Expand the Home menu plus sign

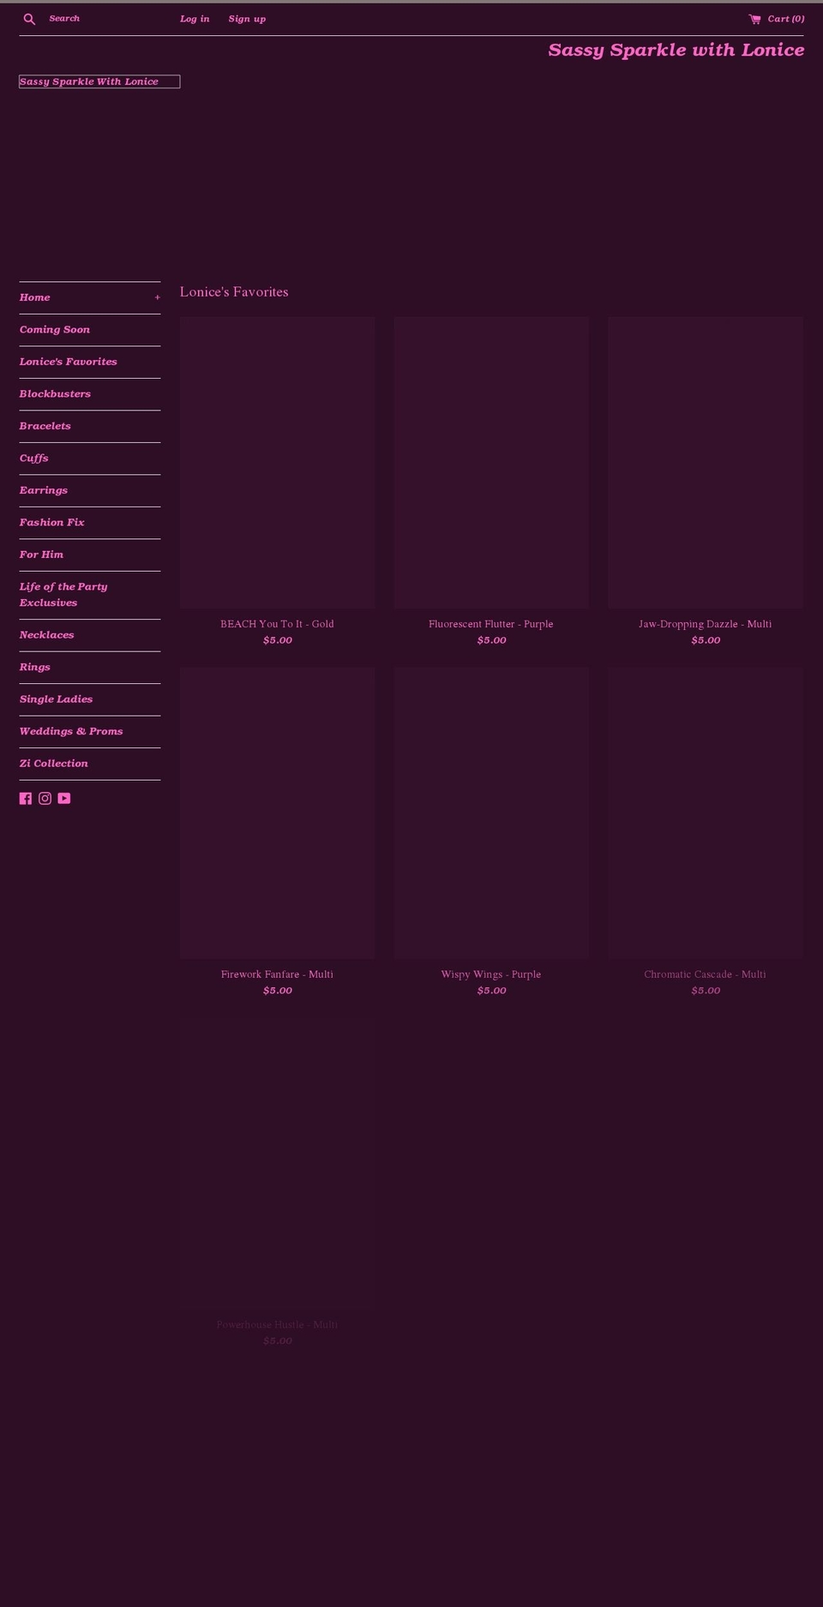click(x=157, y=297)
